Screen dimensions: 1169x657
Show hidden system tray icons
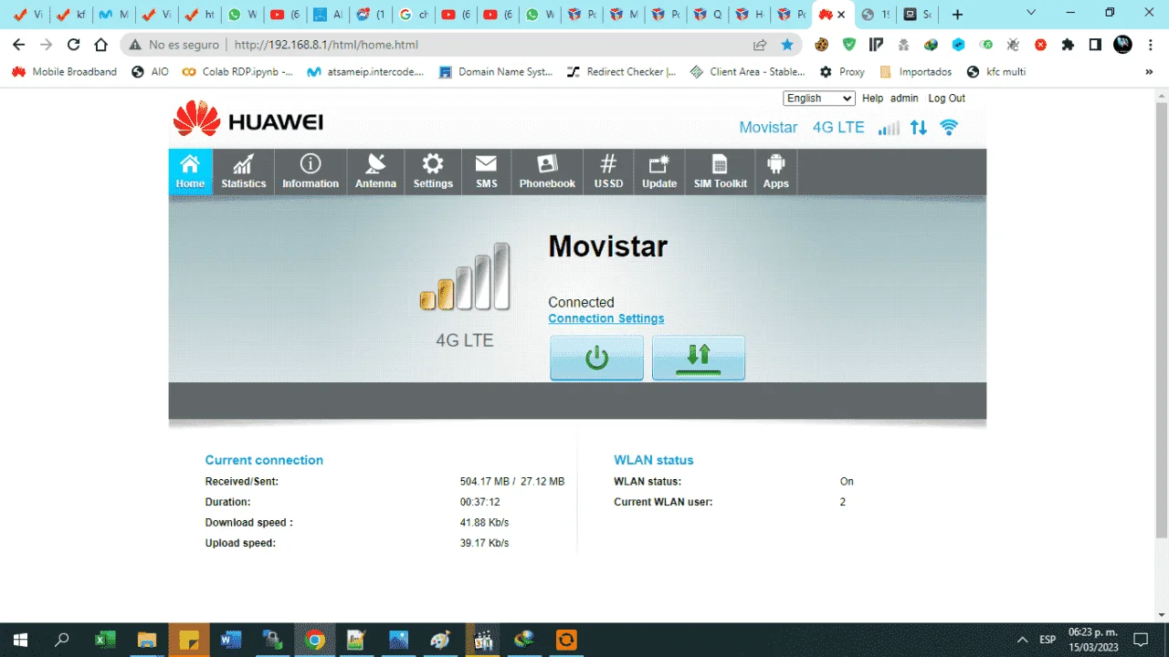point(1022,640)
